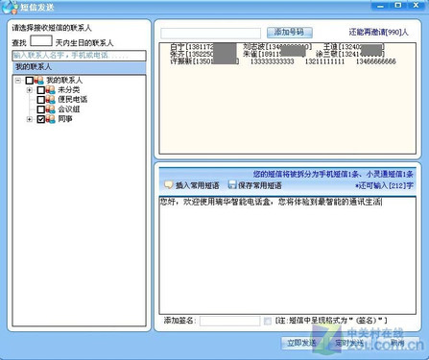Minimize the 短信发送 window
Viewport: 429px width, 360px height.
pos(380,6)
